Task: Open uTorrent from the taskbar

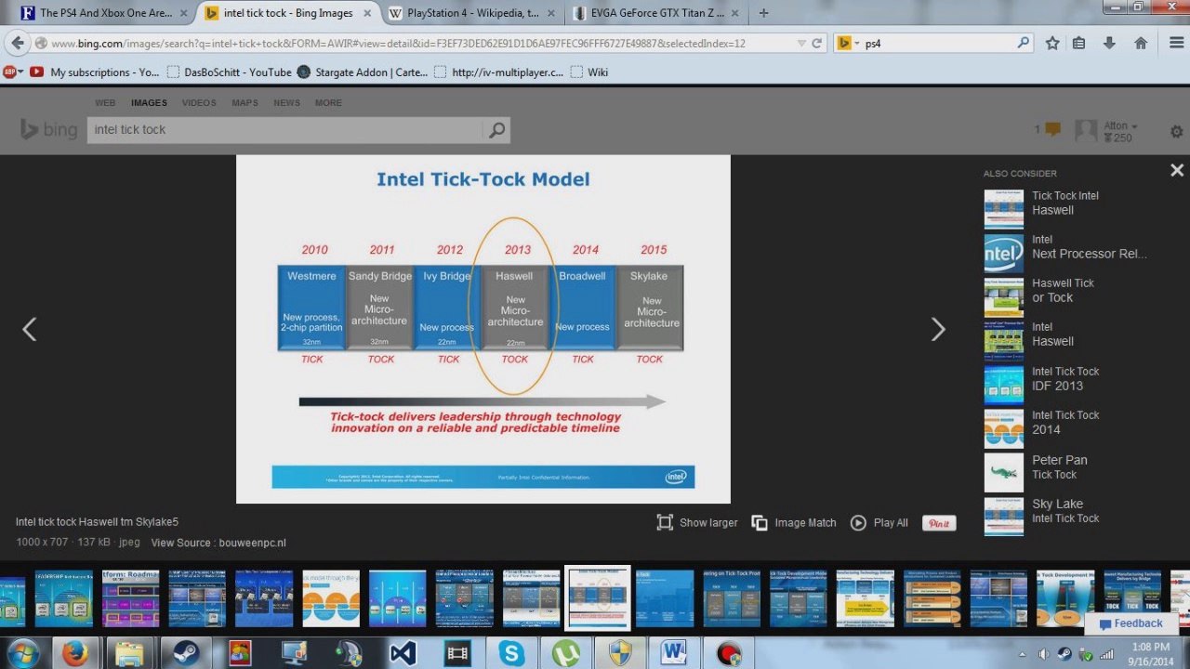Action: (x=566, y=653)
